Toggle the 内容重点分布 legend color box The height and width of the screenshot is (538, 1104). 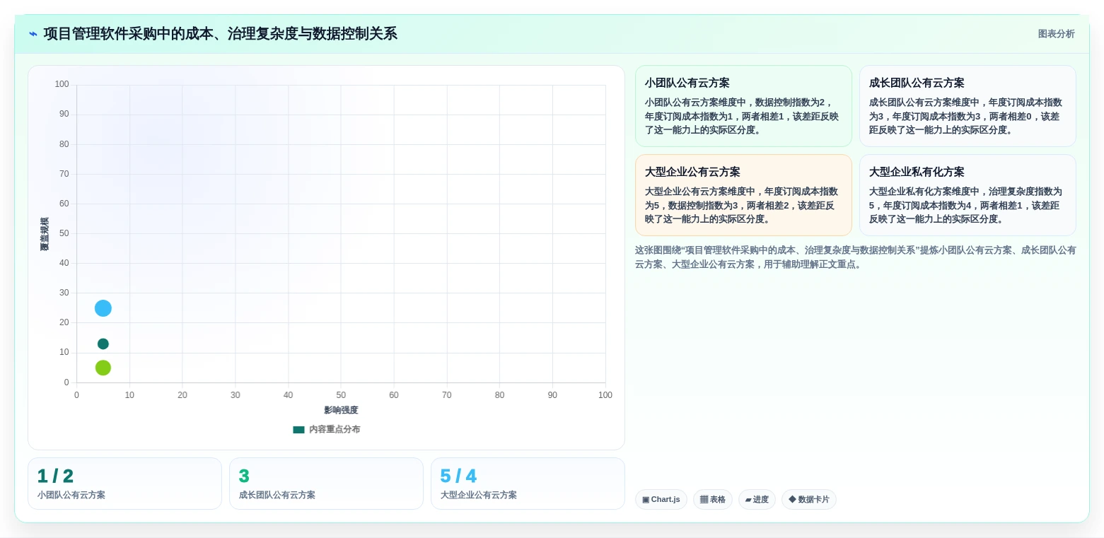tap(298, 429)
